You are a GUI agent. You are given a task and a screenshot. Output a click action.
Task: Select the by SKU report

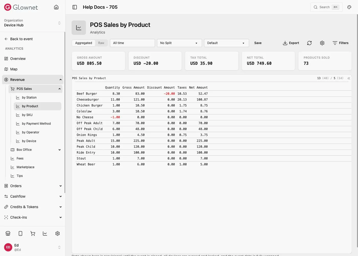point(38,115)
